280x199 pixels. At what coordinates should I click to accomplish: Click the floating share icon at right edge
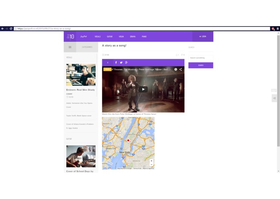click(x=274, y=98)
